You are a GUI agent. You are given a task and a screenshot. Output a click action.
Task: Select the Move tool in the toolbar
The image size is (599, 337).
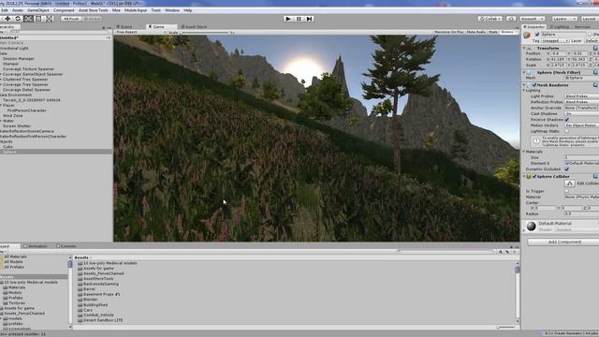coord(7,19)
